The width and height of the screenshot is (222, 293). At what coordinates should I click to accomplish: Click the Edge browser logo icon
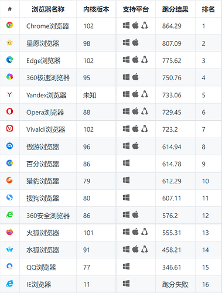coord(9,60)
